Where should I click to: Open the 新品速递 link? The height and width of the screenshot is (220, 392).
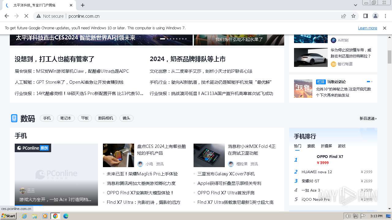coord(368,118)
